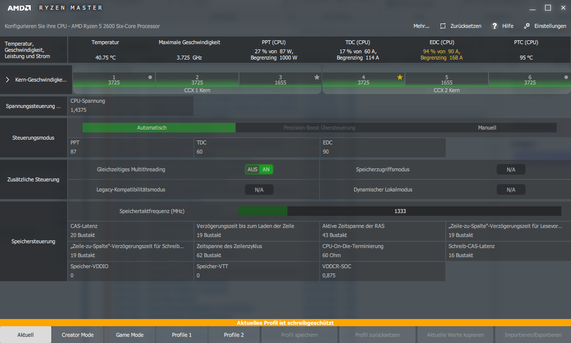Maximize the Ryzen Master window
This screenshot has height=343, width=571.
(x=547, y=8)
